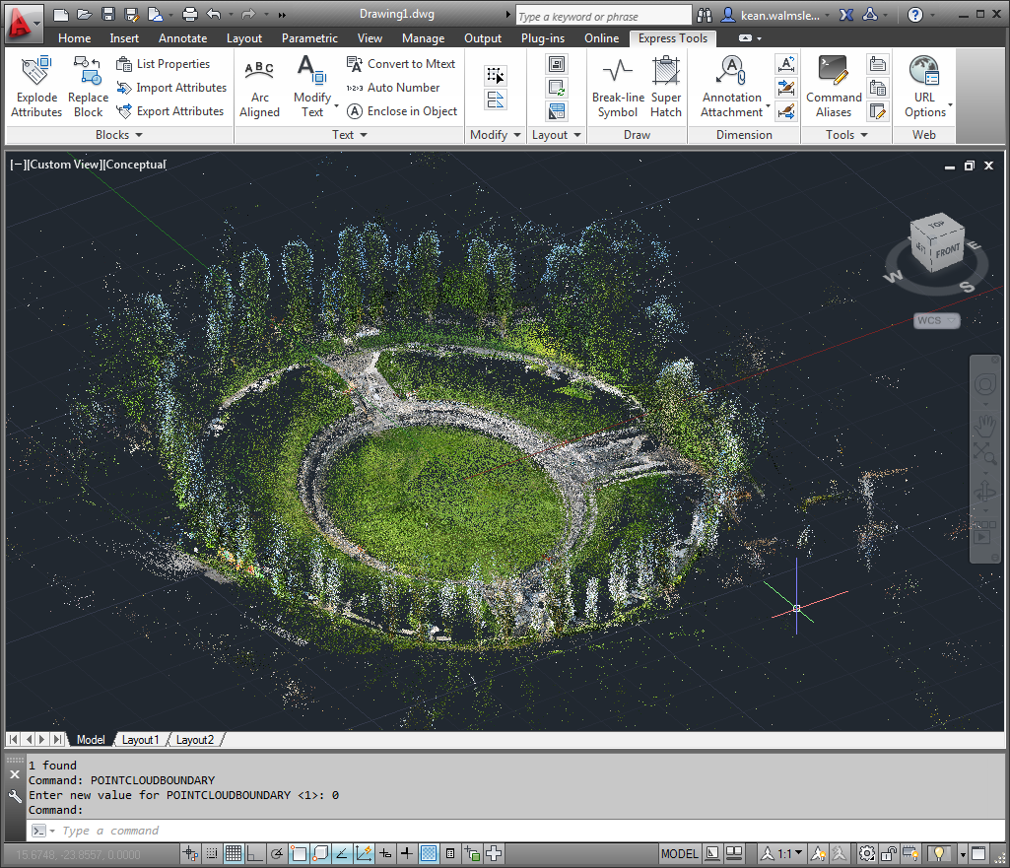Click the Explode Attributes tool
This screenshot has width=1010, height=868.
(36, 87)
